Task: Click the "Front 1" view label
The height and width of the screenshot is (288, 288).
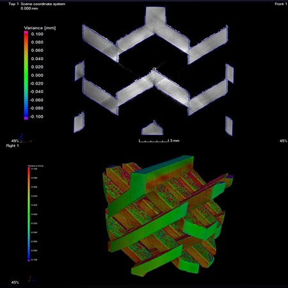Action: [281, 4]
